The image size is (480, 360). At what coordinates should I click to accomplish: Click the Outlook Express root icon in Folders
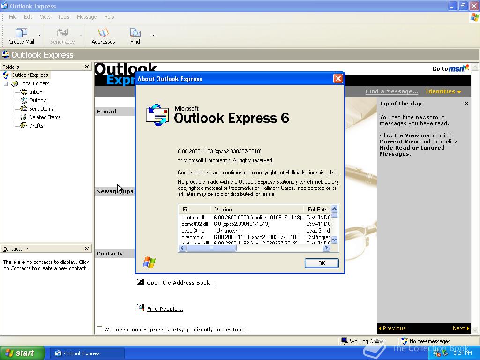click(6, 75)
